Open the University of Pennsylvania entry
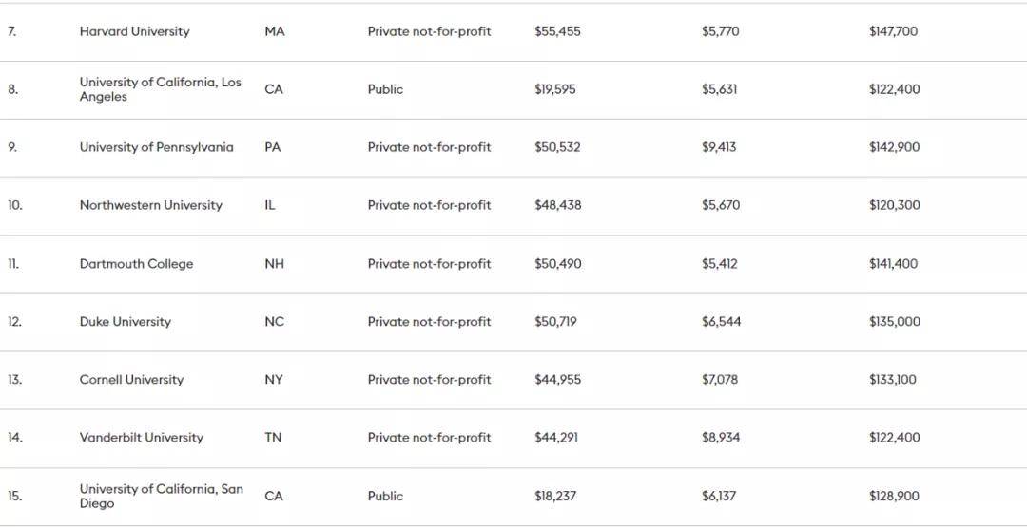 pyautogui.click(x=157, y=147)
